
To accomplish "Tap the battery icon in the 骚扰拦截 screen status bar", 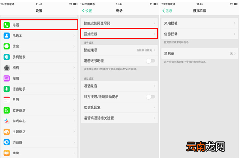I will tap(236, 4).
